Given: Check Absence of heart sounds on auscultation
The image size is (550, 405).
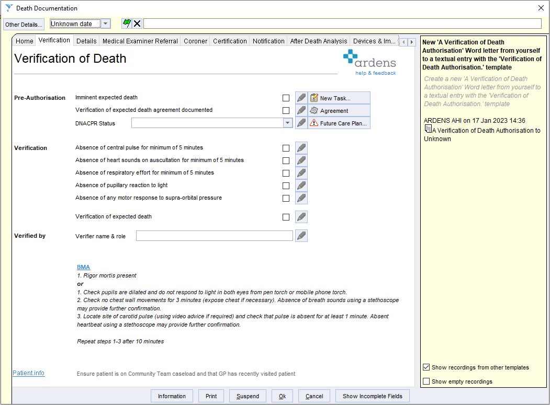Looking at the screenshot, I should [286, 161].
